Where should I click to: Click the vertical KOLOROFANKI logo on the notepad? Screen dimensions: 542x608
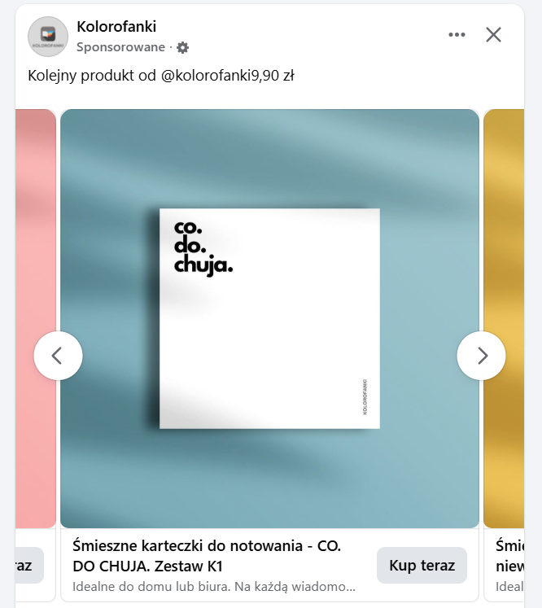click(365, 396)
